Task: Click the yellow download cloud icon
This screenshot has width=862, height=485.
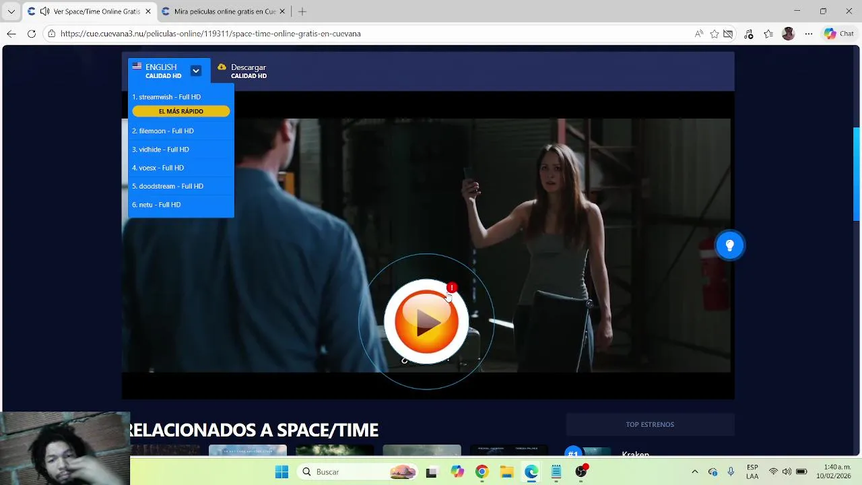Action: click(222, 67)
